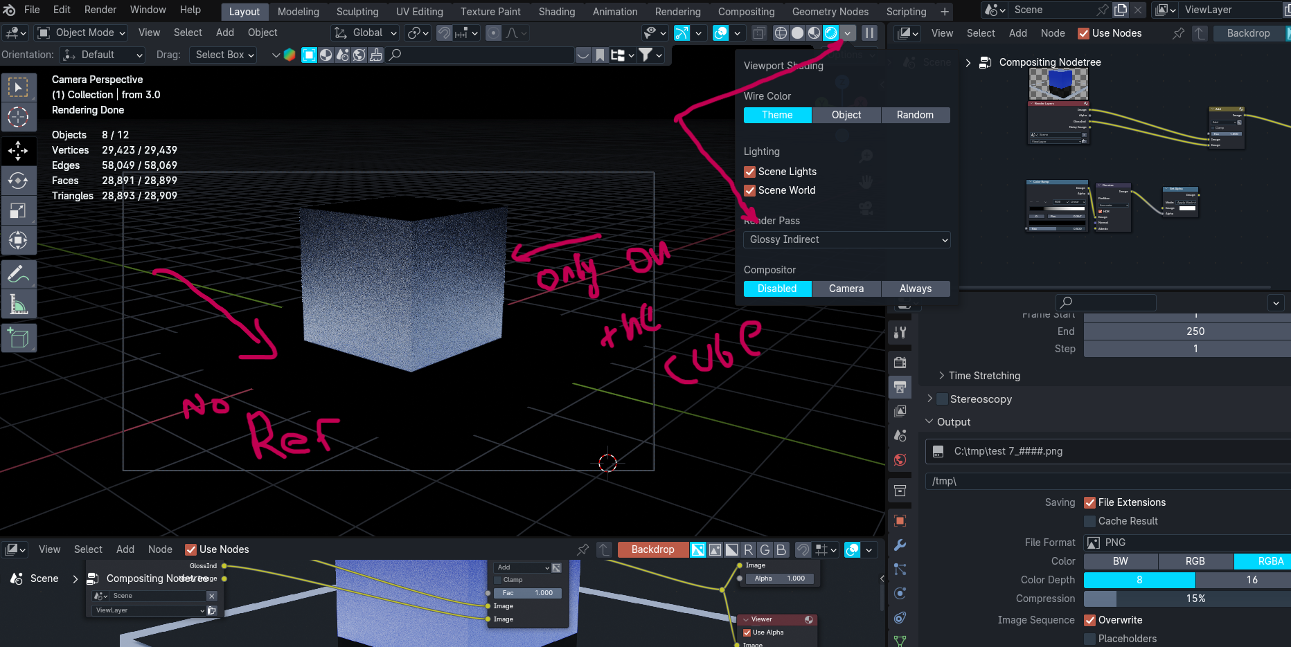1291x647 pixels.
Task: Select the Add Cube tool
Action: 18,338
